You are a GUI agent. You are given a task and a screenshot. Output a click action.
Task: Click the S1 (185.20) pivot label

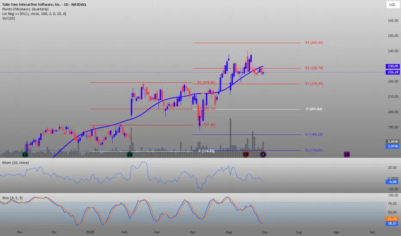tap(314, 134)
